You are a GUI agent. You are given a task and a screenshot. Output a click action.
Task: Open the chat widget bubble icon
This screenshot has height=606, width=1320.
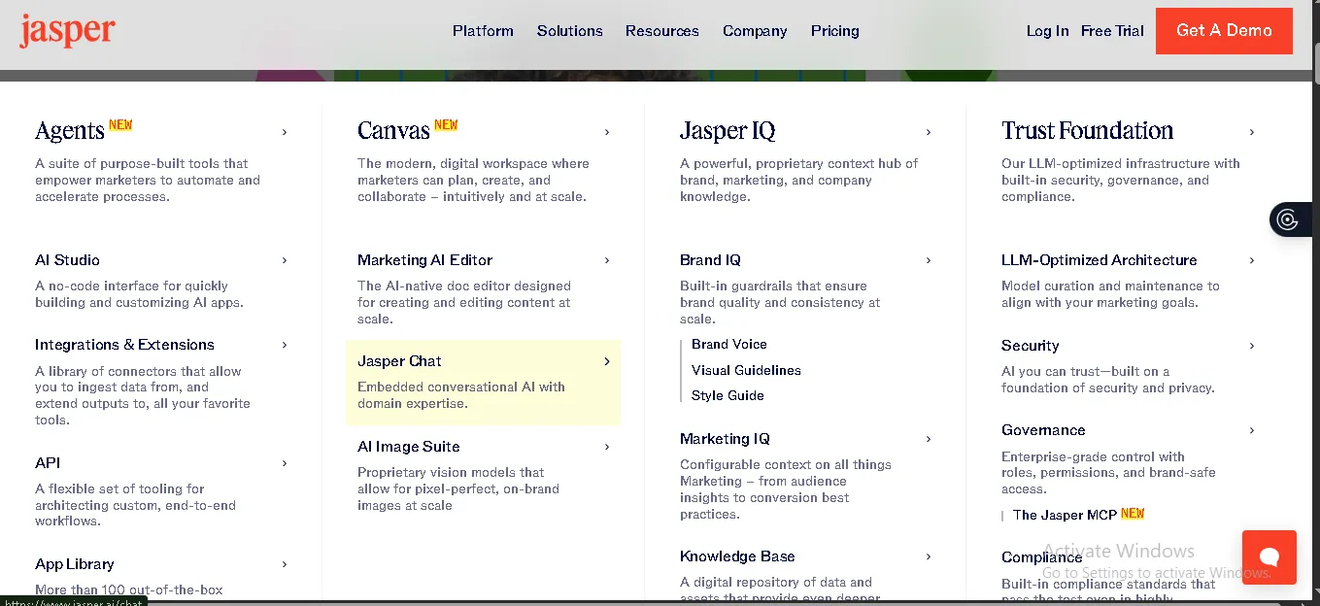pos(1269,557)
